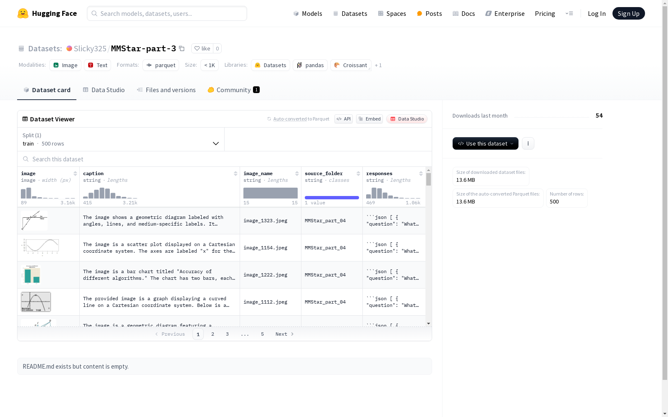The image size is (668, 417).
Task: Click the Croissant library tag
Action: coord(351,65)
